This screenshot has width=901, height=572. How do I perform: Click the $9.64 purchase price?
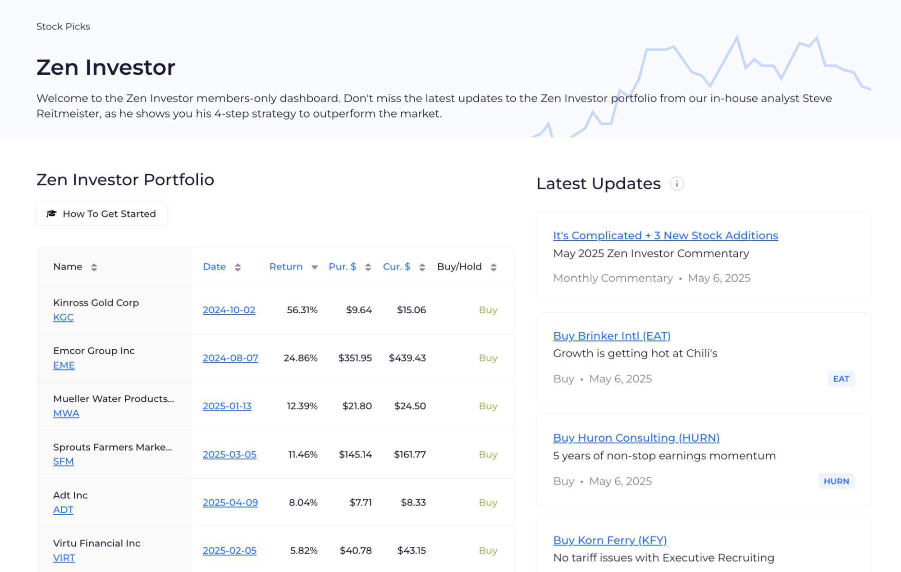359,310
